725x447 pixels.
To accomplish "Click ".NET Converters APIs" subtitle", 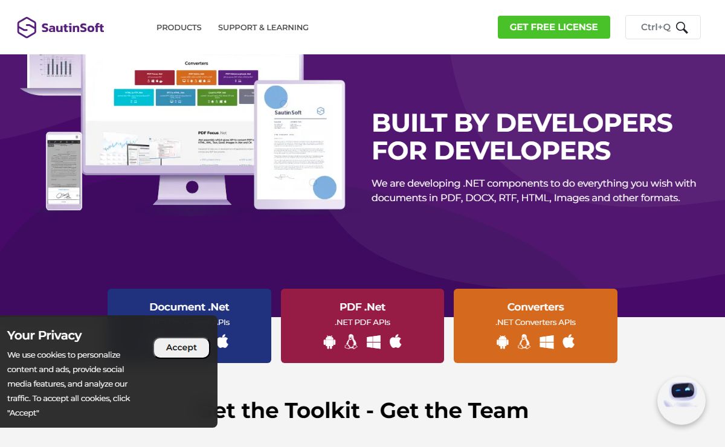I will point(535,323).
